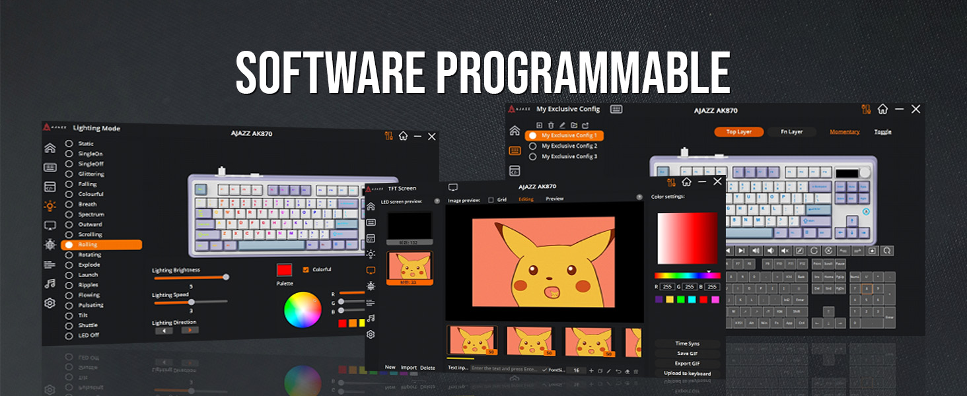This screenshot has width=967, height=396.
Task: Select the Breath lighting mode
Action: (x=81, y=204)
